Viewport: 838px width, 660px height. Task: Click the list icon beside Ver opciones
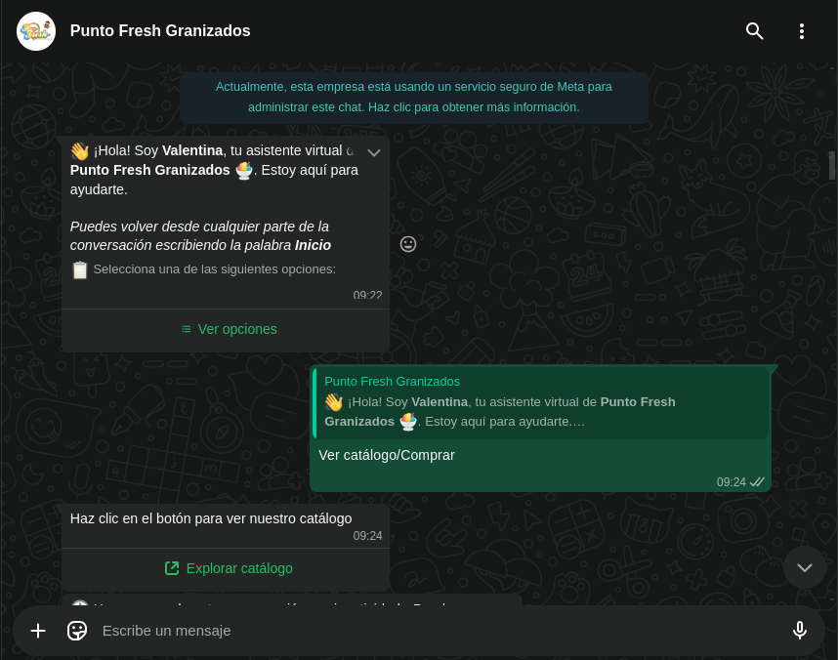tap(186, 329)
